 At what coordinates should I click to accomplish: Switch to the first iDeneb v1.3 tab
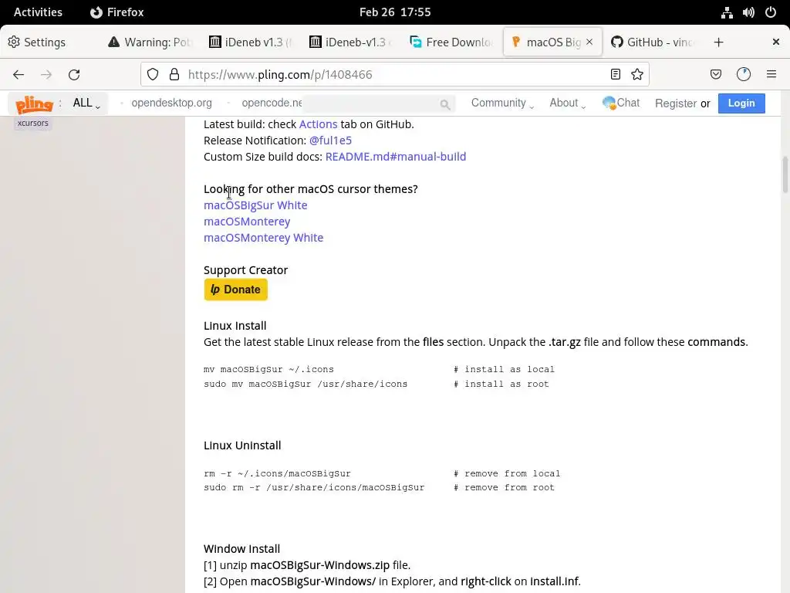coord(250,42)
